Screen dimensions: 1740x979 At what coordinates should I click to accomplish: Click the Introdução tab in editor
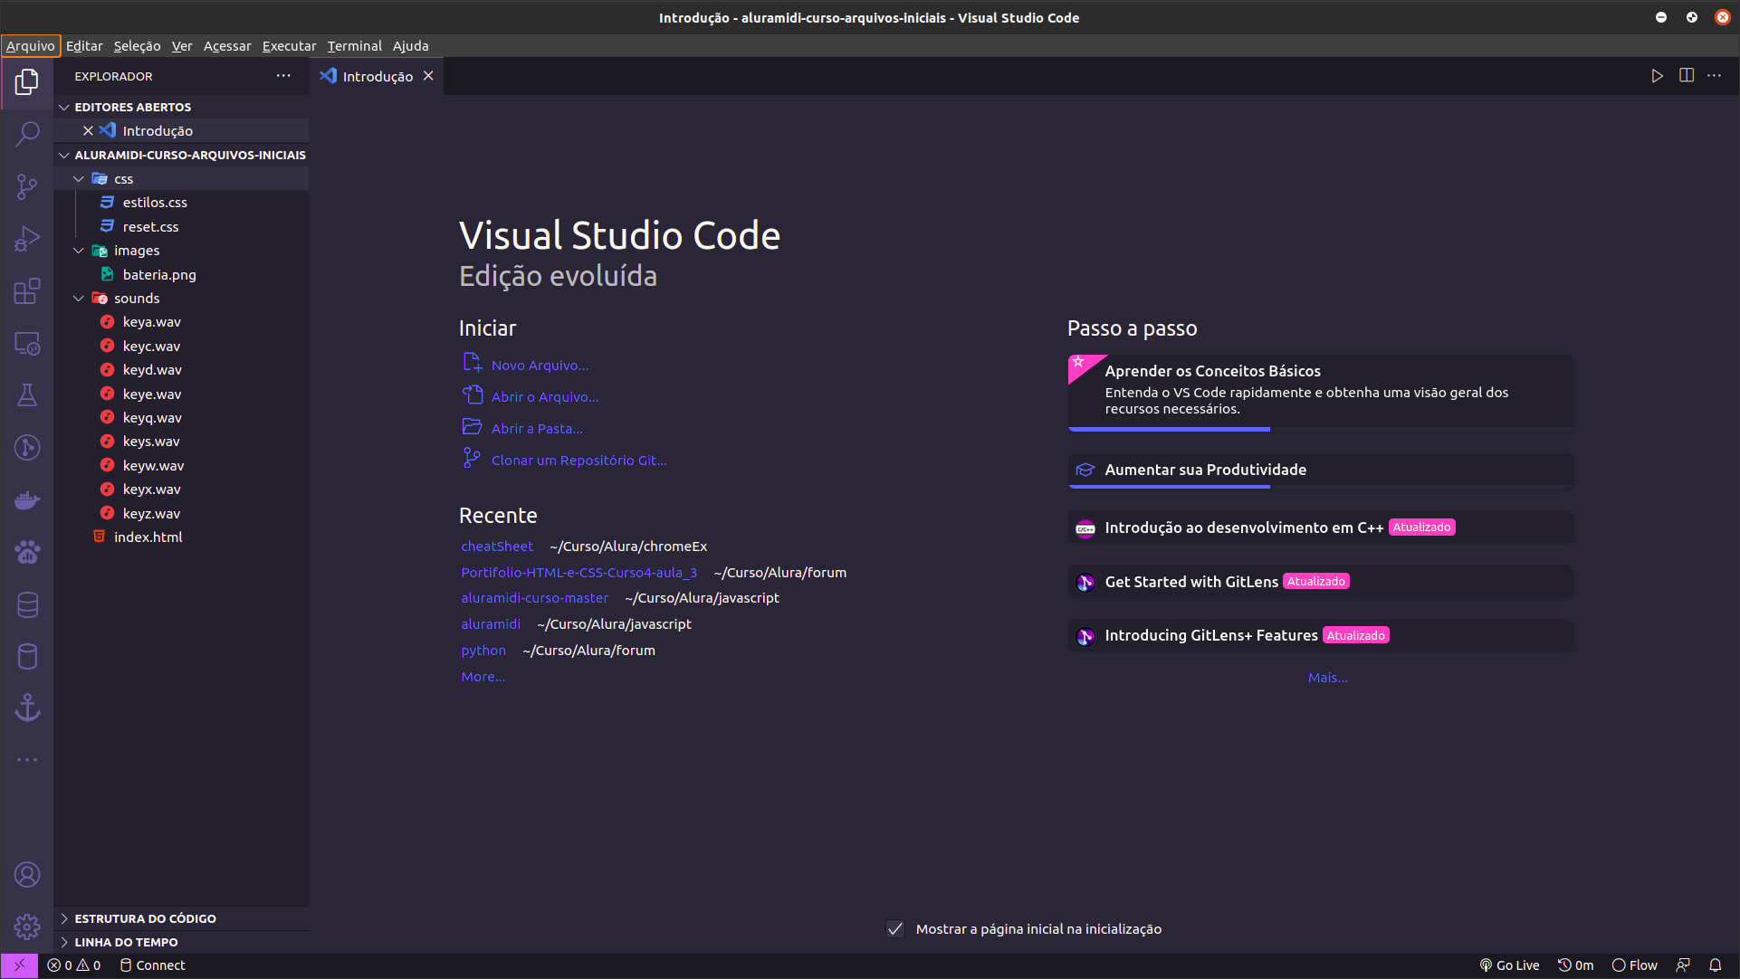[375, 75]
